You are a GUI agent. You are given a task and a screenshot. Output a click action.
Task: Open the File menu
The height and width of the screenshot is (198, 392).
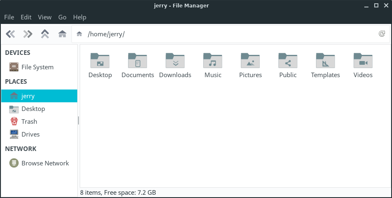coord(9,17)
